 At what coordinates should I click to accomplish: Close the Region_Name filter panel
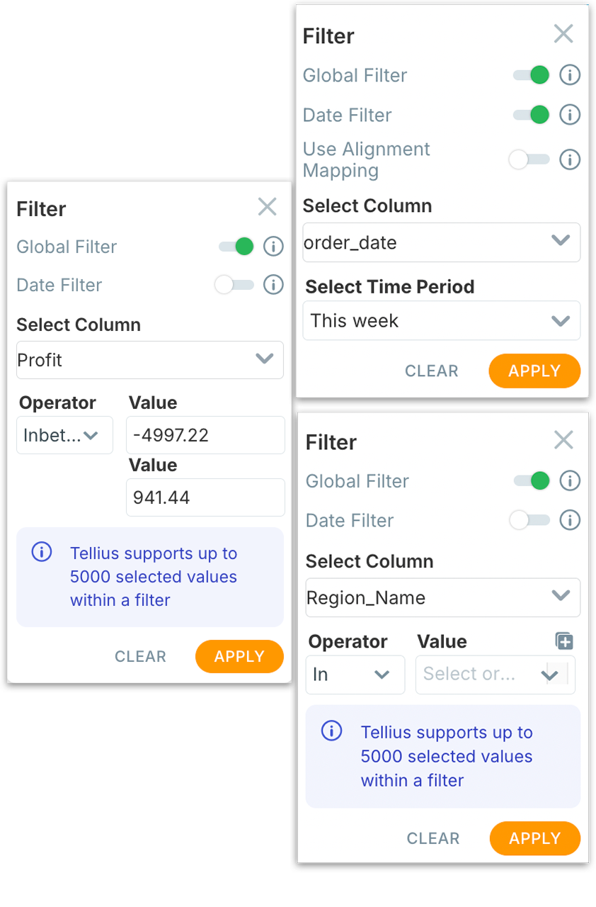point(563,441)
